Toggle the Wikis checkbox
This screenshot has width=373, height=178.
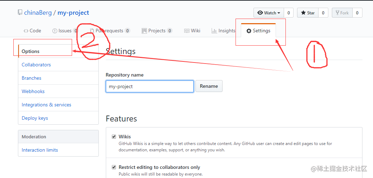[114, 137]
